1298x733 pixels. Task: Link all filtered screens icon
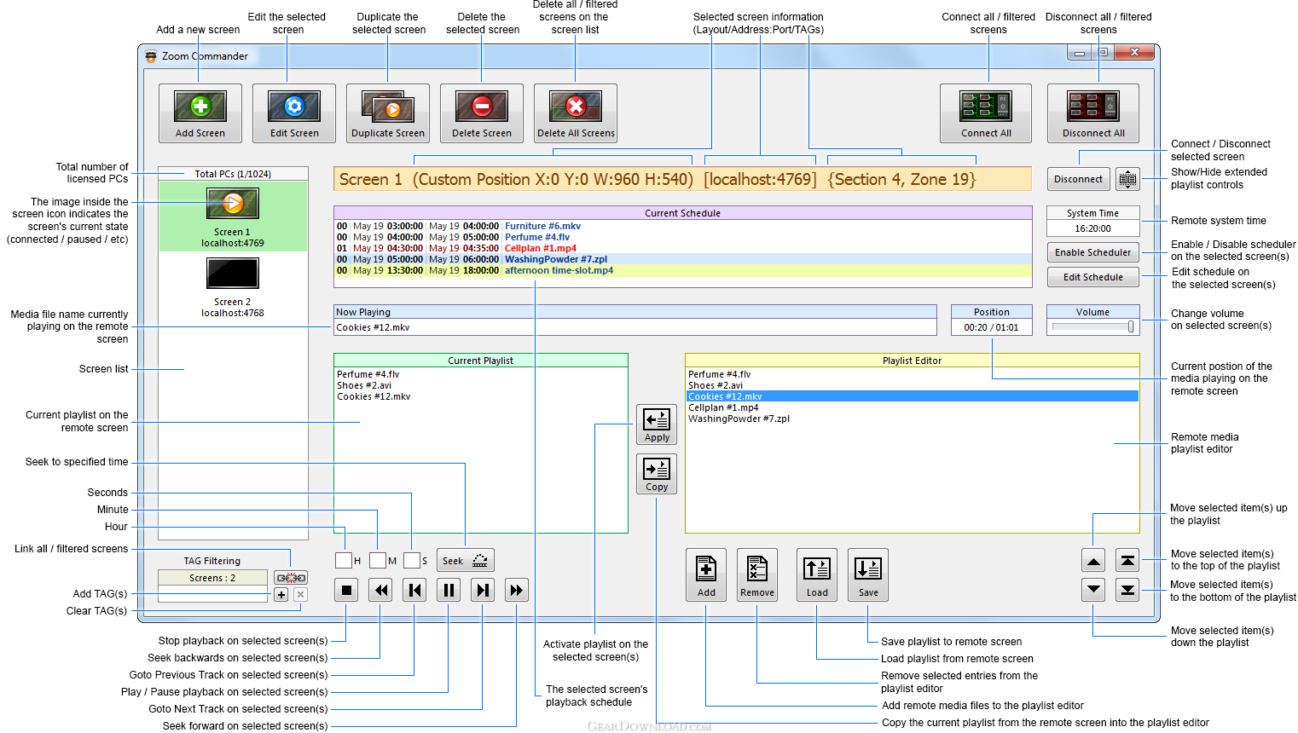[291, 578]
